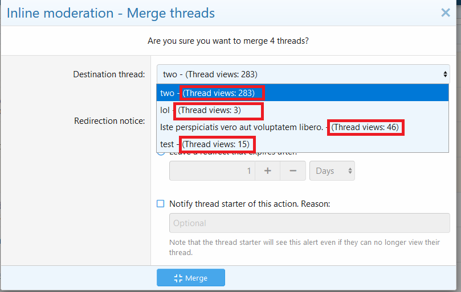Enable notify thread starter checkbox
Image resolution: width=461 pixels, height=292 pixels.
pos(161,203)
